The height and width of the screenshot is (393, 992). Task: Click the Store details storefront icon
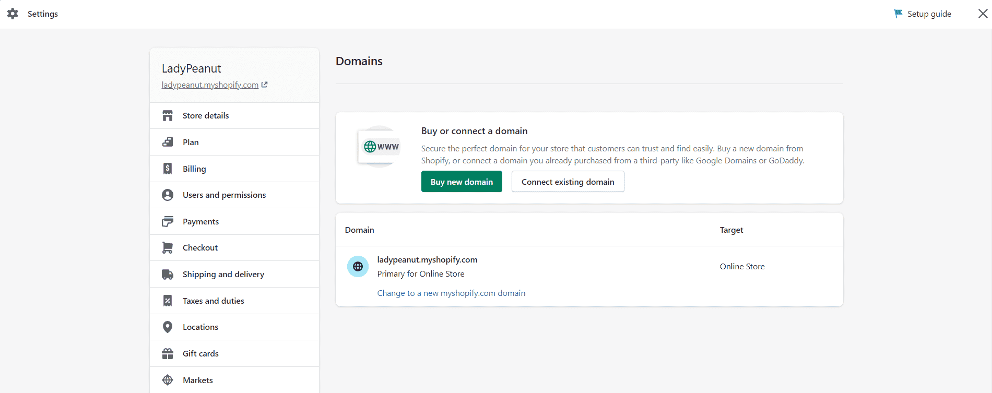(x=168, y=116)
